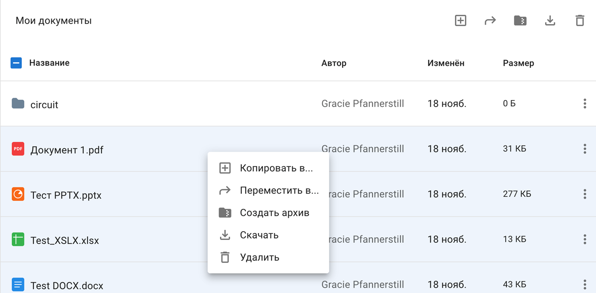Click the folder icon next to 'circuit'
The height and width of the screenshot is (293, 596).
pos(17,103)
